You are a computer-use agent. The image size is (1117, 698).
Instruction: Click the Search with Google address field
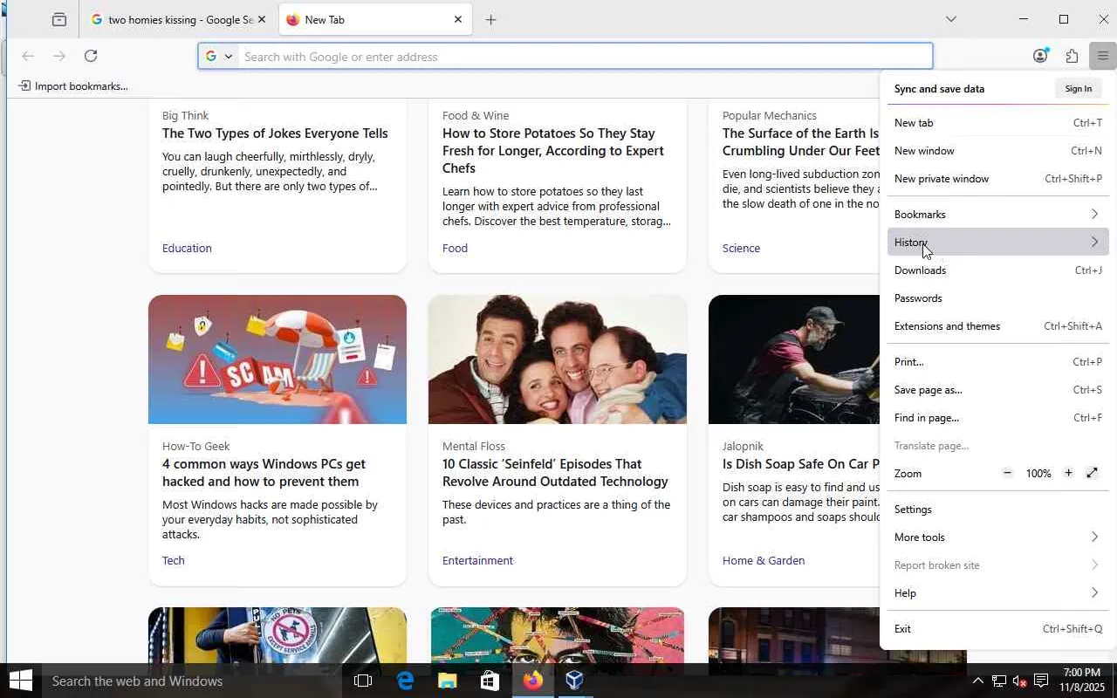tap(576, 57)
